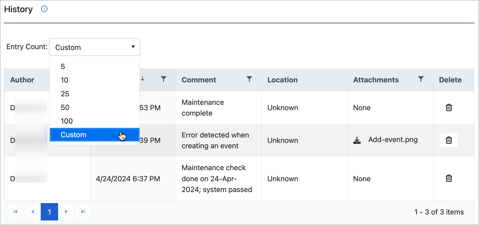Filter the date column
This screenshot has width=479, height=225.
163,79
